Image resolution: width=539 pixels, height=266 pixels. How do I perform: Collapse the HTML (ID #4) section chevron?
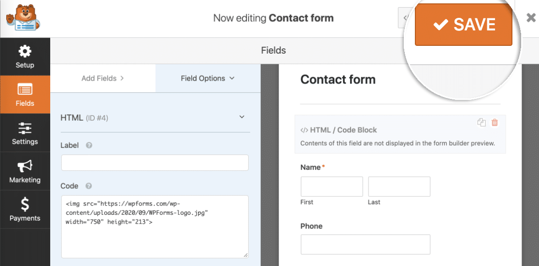[x=241, y=117]
